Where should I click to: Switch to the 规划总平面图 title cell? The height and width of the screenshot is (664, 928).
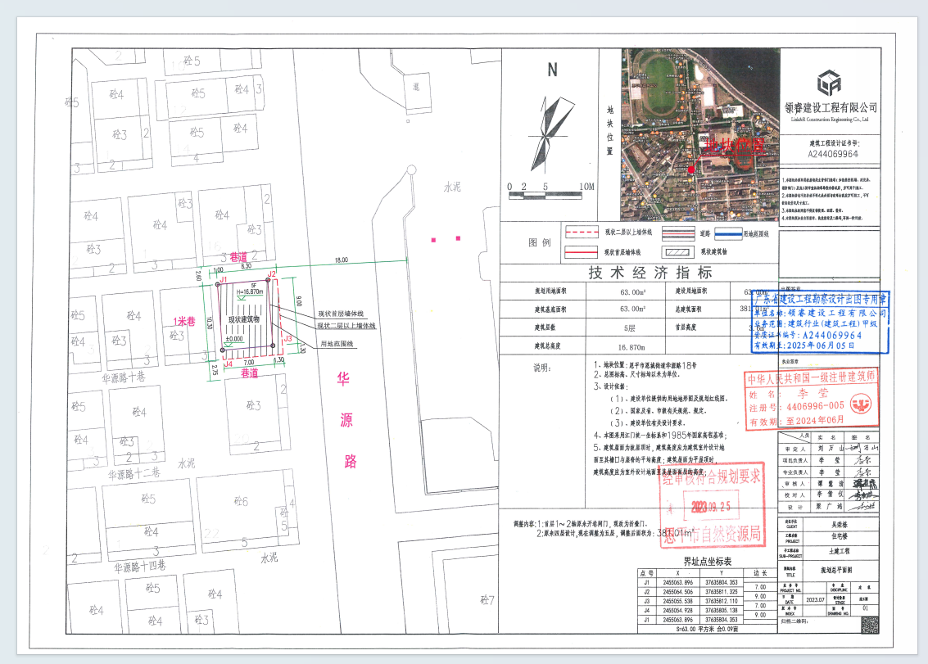pyautogui.click(x=838, y=570)
